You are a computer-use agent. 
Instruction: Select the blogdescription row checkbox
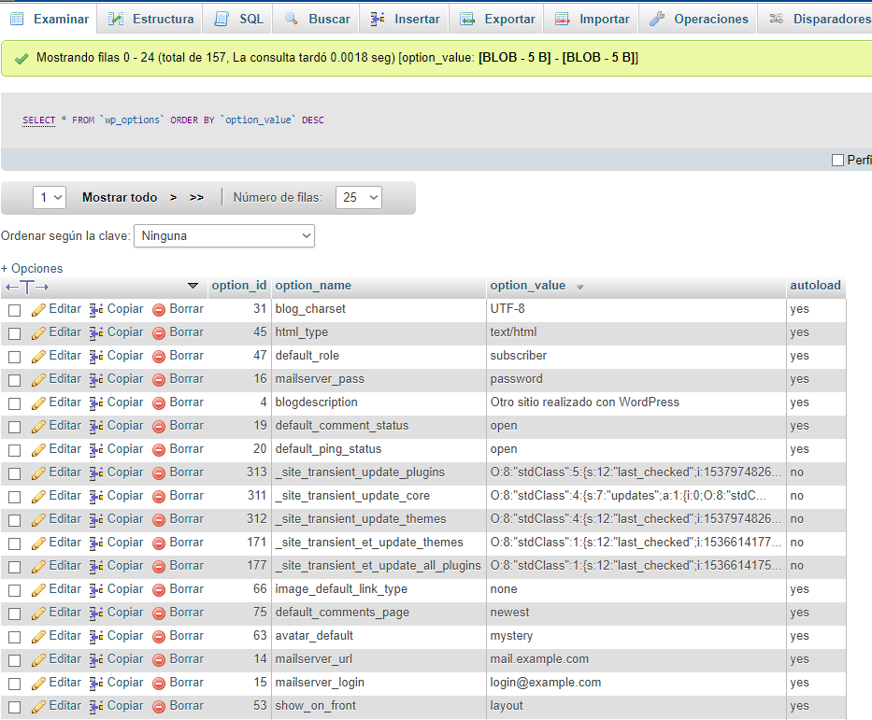(14, 403)
